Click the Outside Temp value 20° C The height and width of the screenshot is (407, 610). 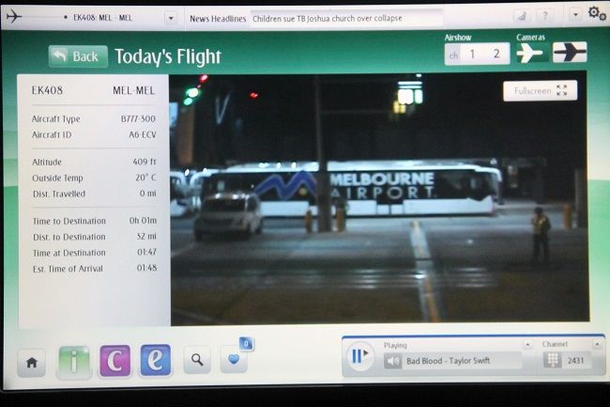pos(145,178)
